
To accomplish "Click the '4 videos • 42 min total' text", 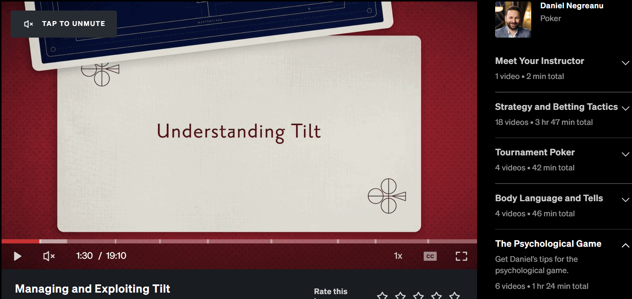I will [535, 168].
